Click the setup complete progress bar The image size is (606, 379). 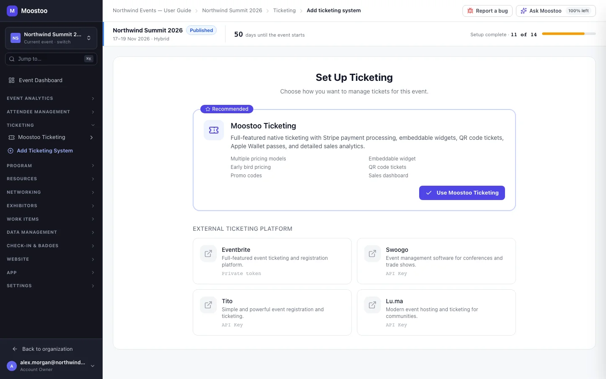click(x=569, y=34)
